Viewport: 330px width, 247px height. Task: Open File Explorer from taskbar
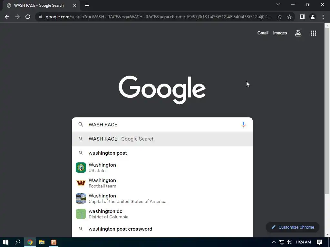(x=42, y=242)
